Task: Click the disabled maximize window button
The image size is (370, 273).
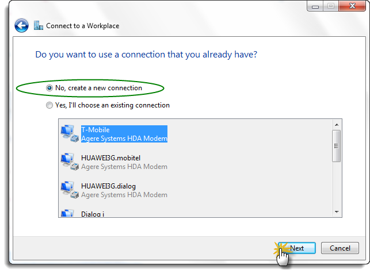Action: tap(331, 6)
